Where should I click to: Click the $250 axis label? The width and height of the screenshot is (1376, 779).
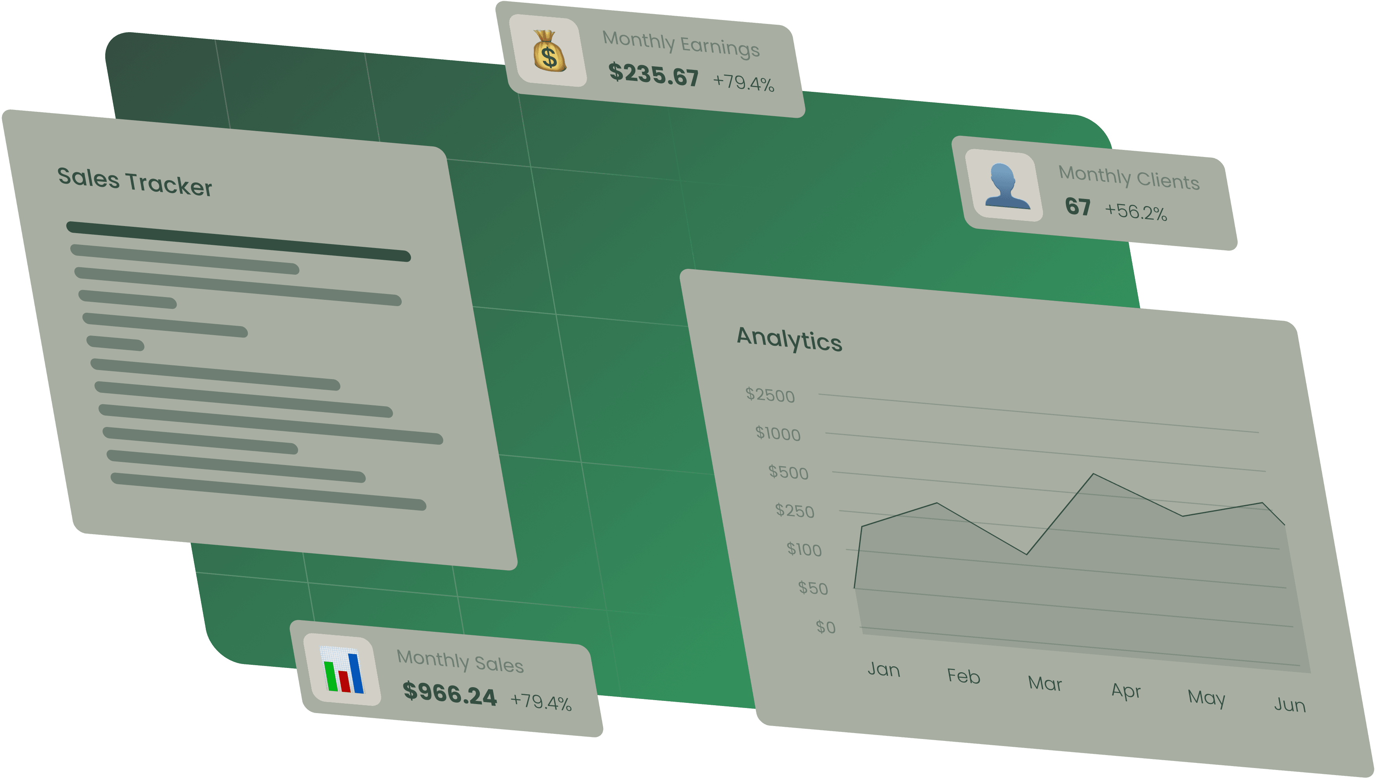pos(795,511)
